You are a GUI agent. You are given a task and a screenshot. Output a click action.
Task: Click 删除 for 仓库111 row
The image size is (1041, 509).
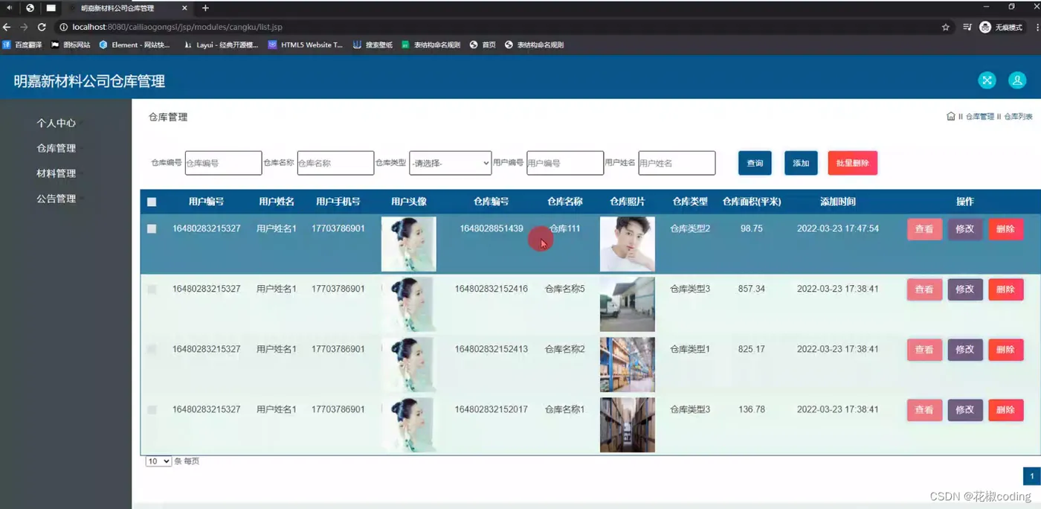pyautogui.click(x=1005, y=229)
